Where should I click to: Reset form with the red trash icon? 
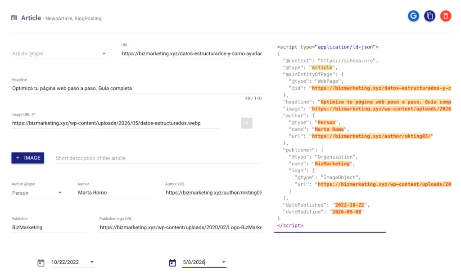[x=446, y=16]
